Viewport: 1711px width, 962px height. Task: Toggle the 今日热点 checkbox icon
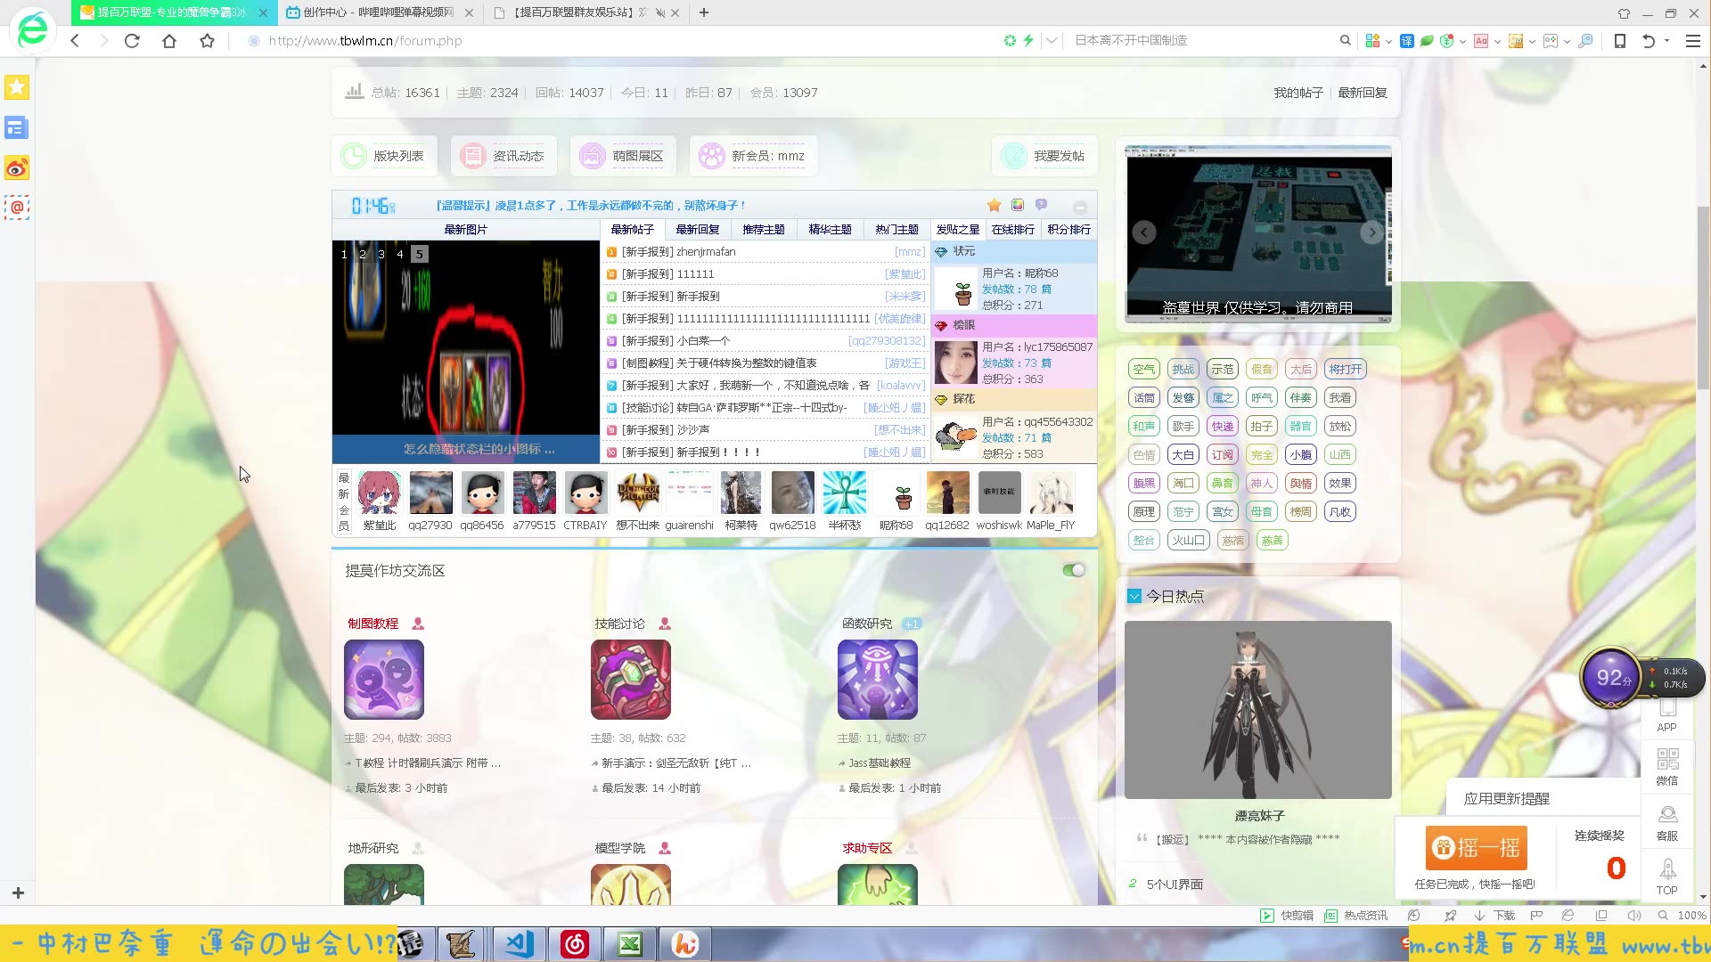1134,596
